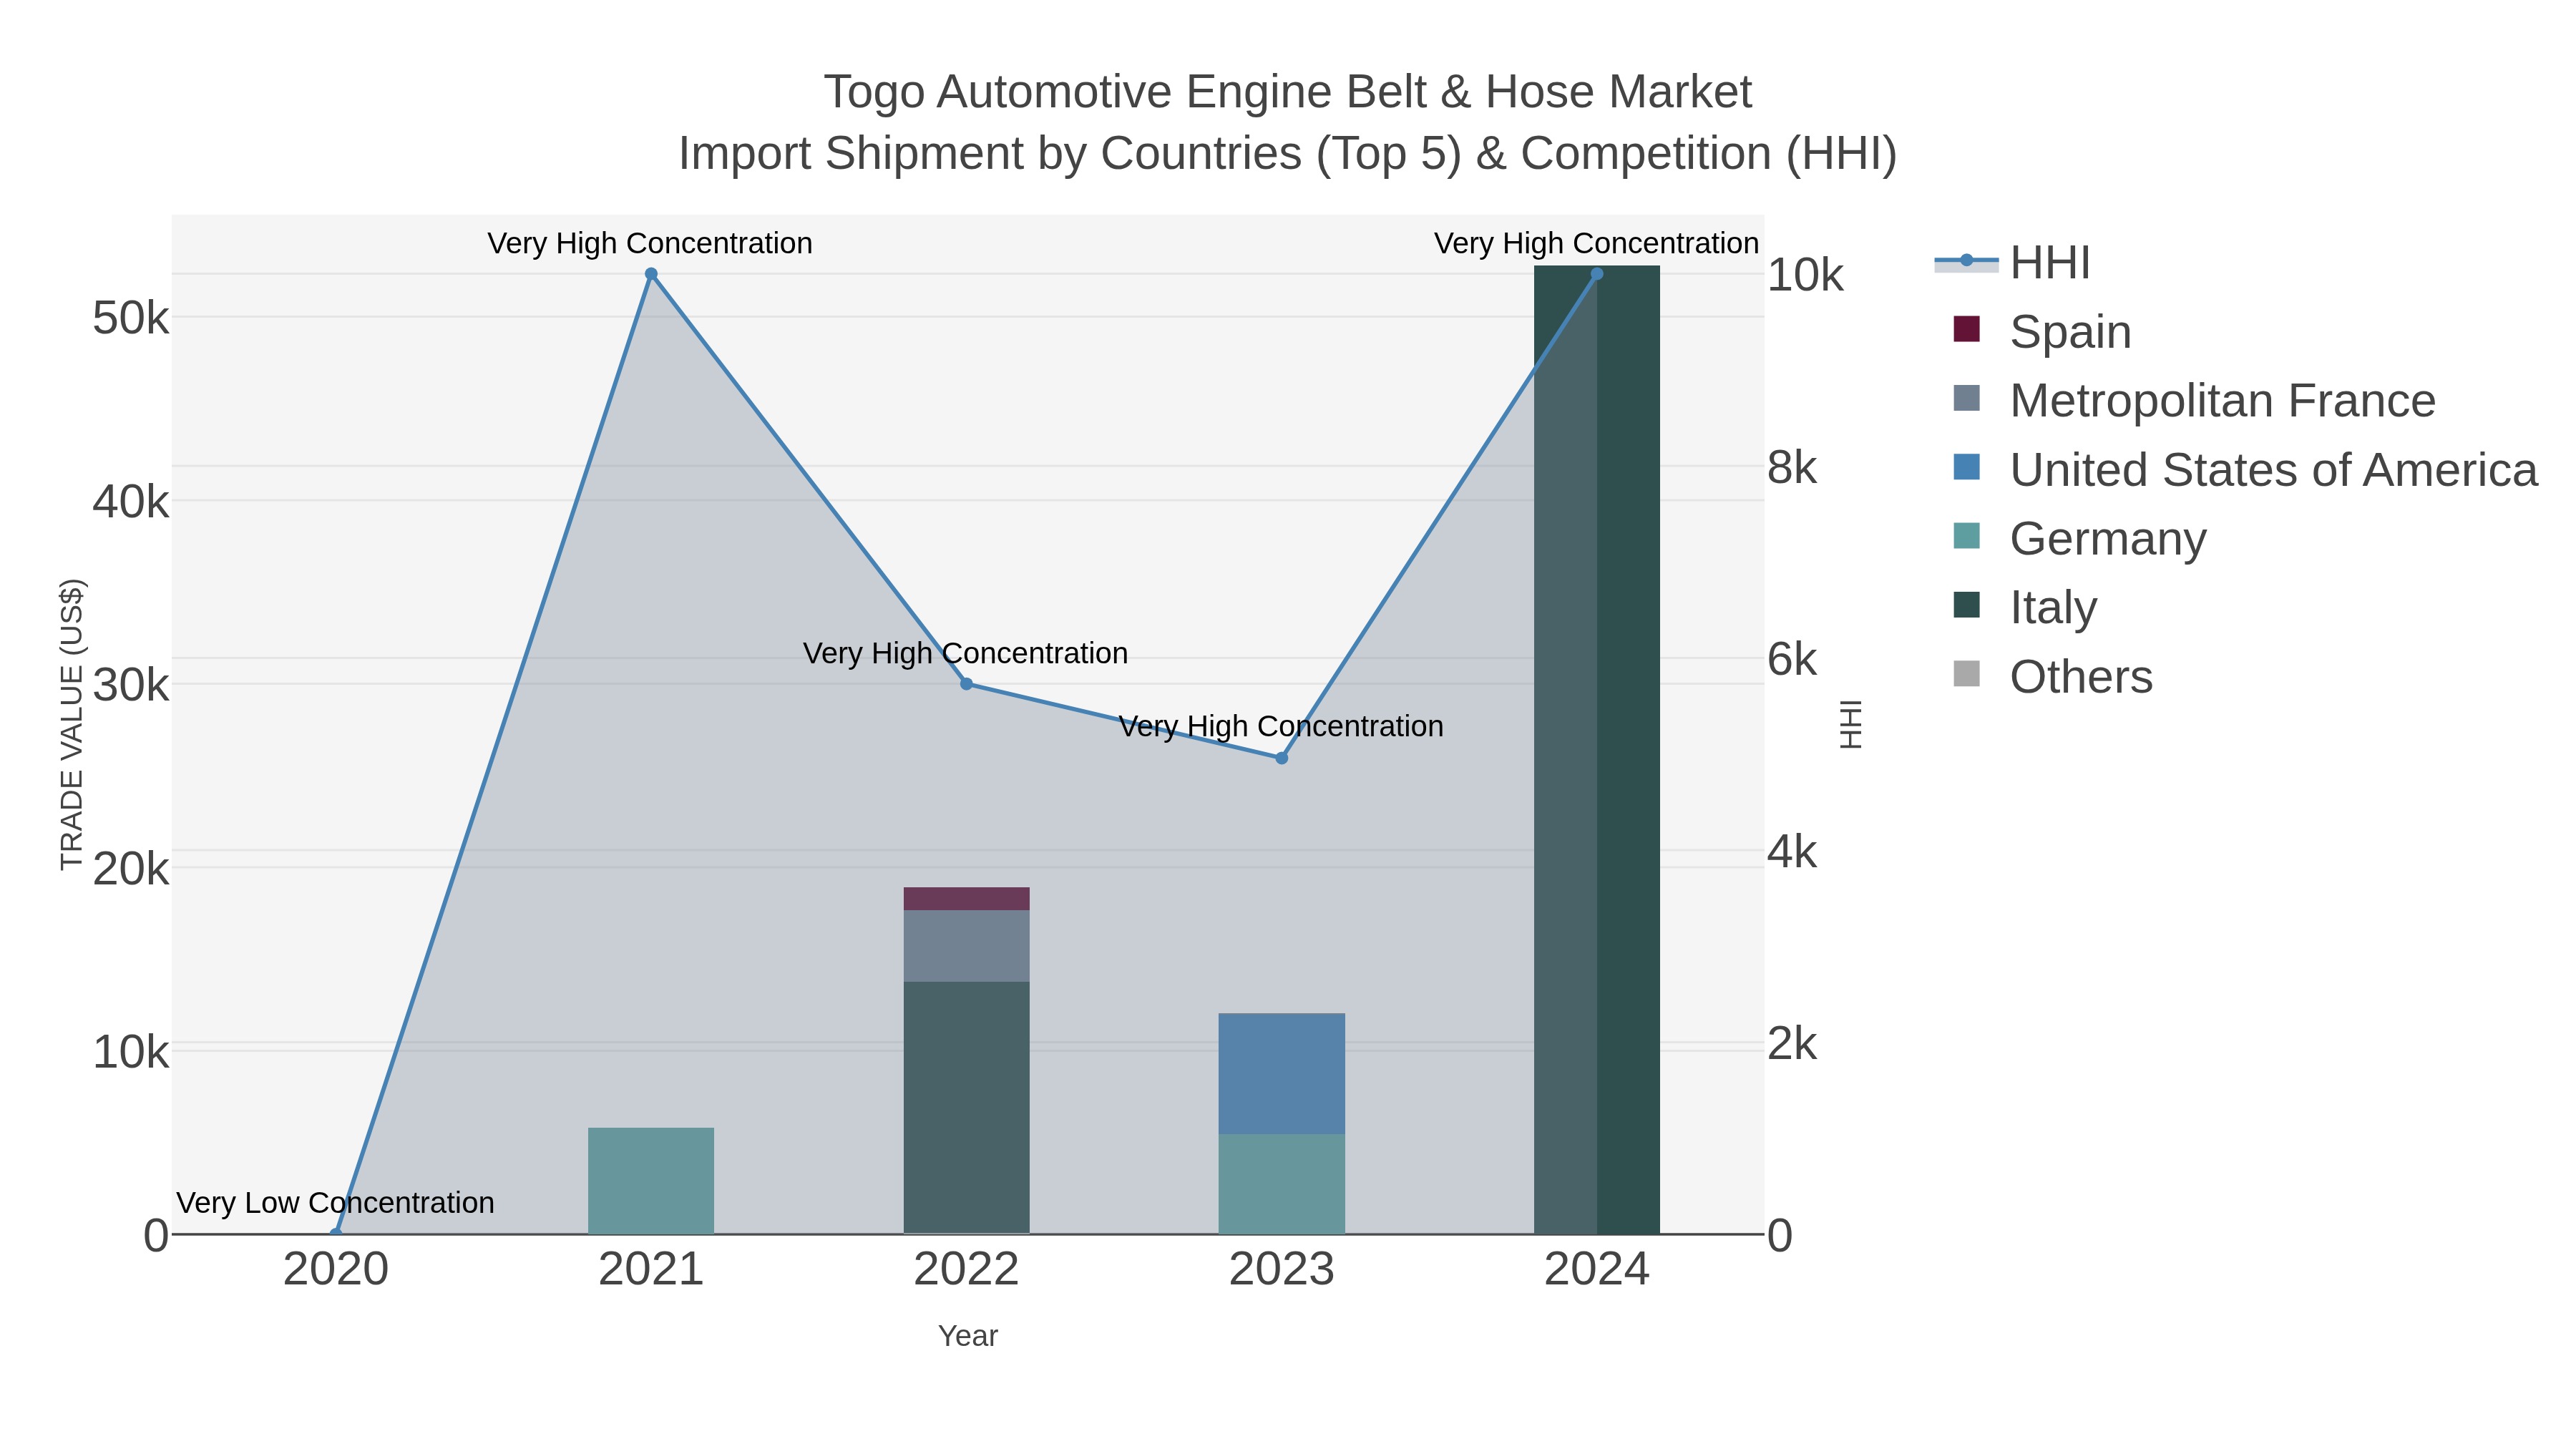Click Germany's teal legend swatch
Screen dimensions: 2576x1449
tap(1966, 536)
